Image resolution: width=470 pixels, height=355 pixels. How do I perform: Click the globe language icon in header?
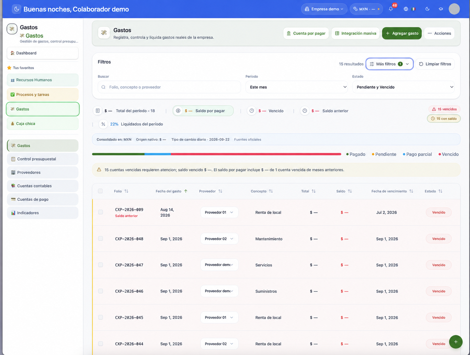coord(406,9)
